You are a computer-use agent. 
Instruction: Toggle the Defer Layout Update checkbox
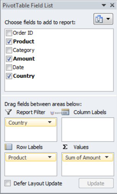[8, 183]
